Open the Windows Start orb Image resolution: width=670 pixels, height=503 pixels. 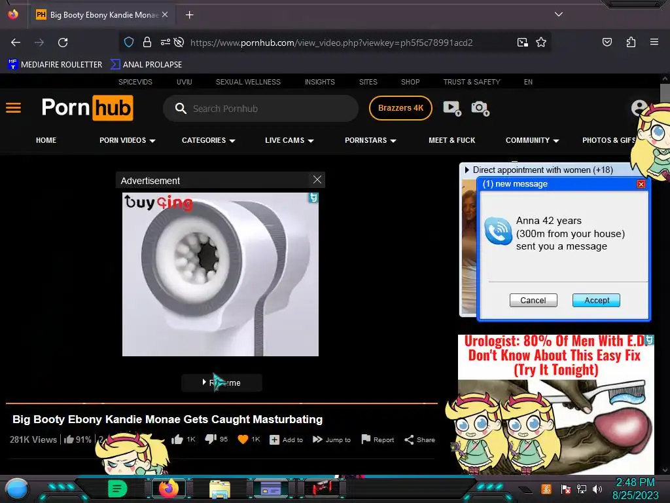click(x=17, y=489)
